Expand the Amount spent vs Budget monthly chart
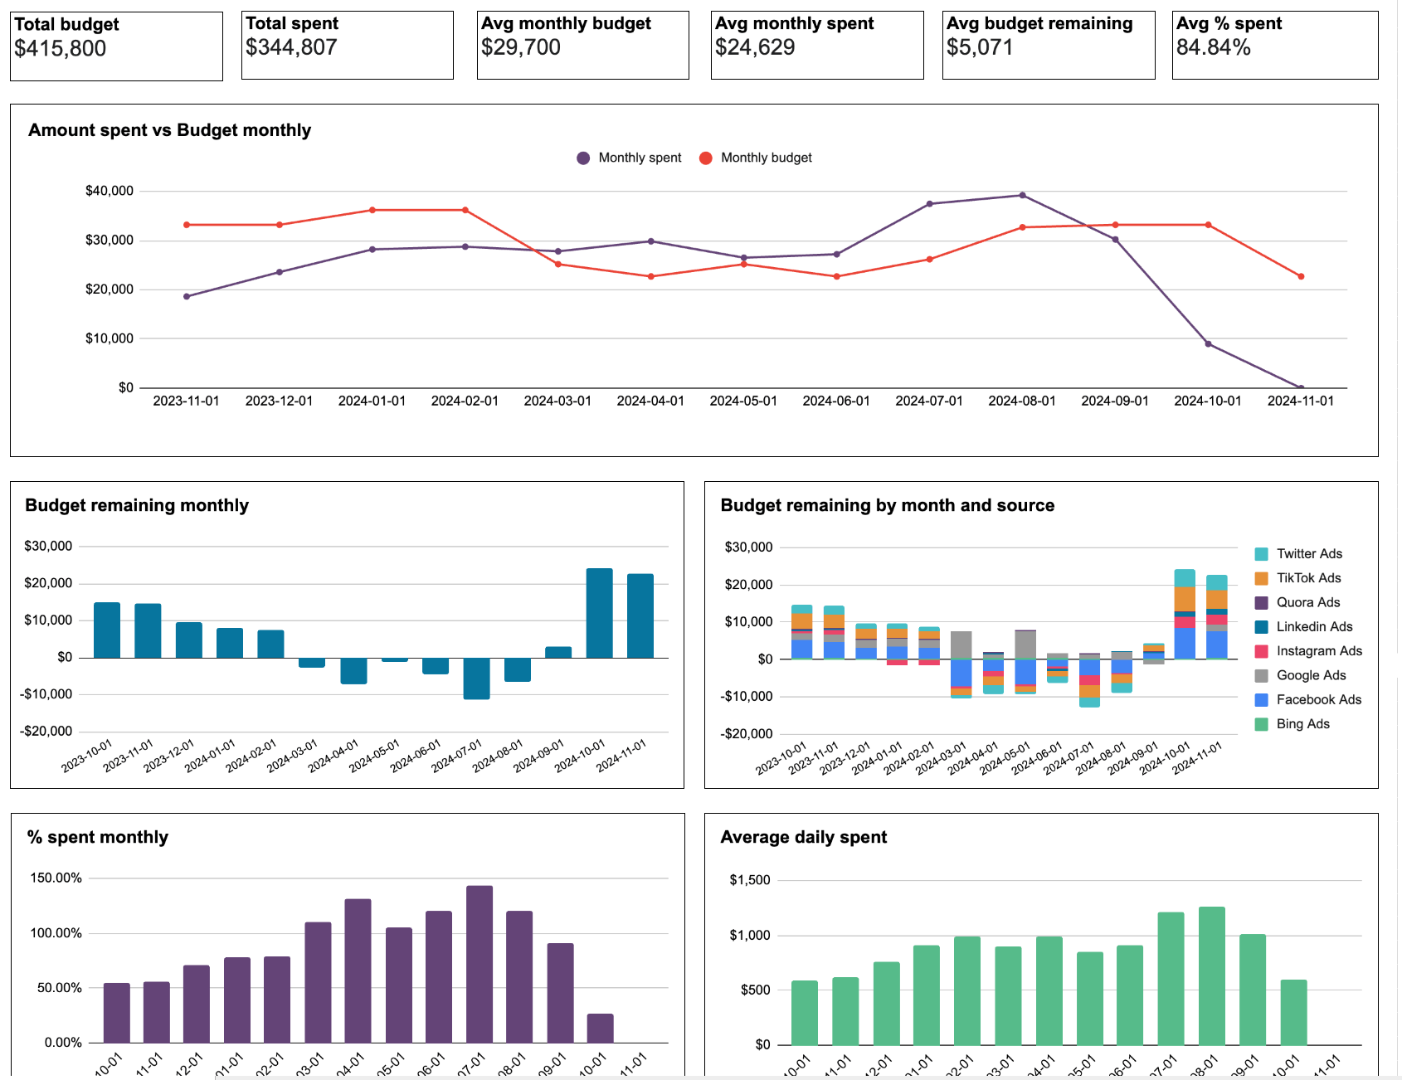Image resolution: width=1402 pixels, height=1080 pixels. 169,130
